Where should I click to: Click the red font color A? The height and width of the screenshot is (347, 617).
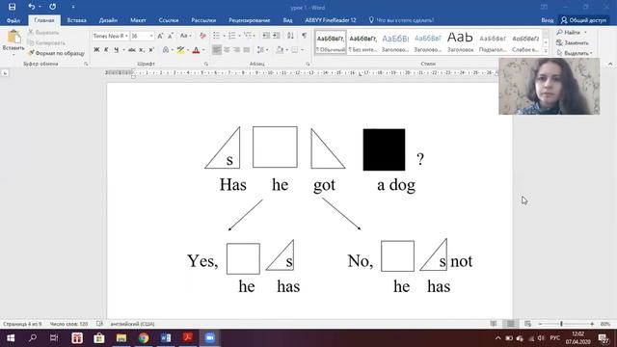[196, 50]
